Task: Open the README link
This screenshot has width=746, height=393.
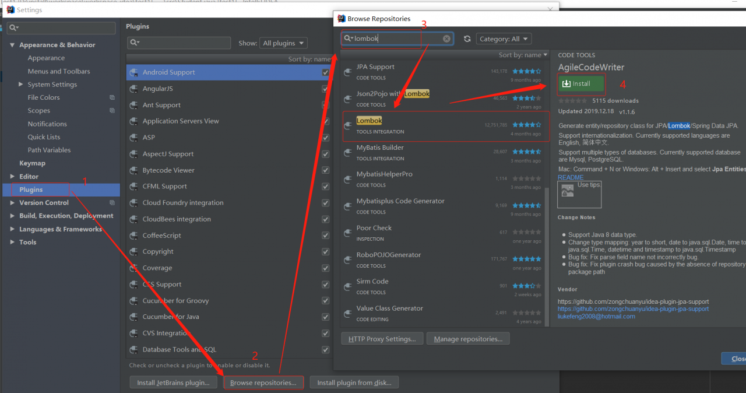Action: [571, 177]
